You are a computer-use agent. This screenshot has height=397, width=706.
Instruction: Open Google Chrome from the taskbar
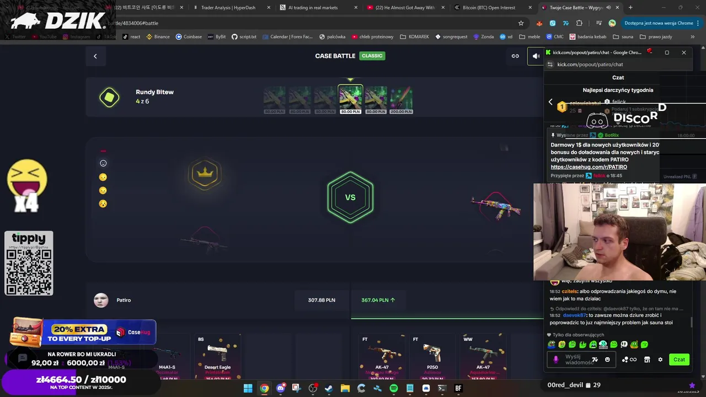264,388
